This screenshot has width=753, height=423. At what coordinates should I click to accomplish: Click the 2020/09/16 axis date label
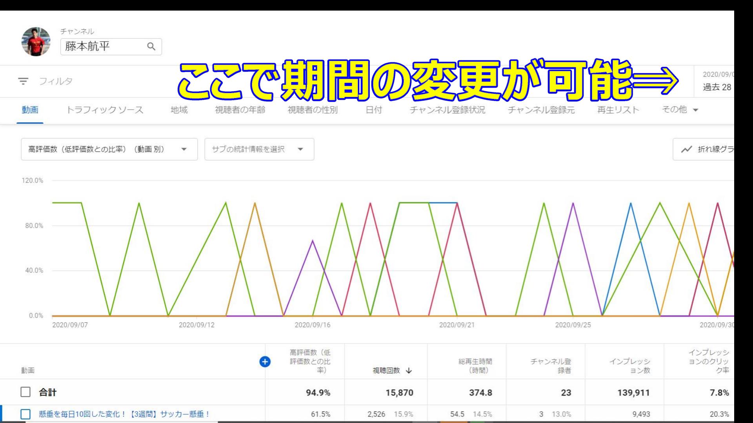(313, 325)
